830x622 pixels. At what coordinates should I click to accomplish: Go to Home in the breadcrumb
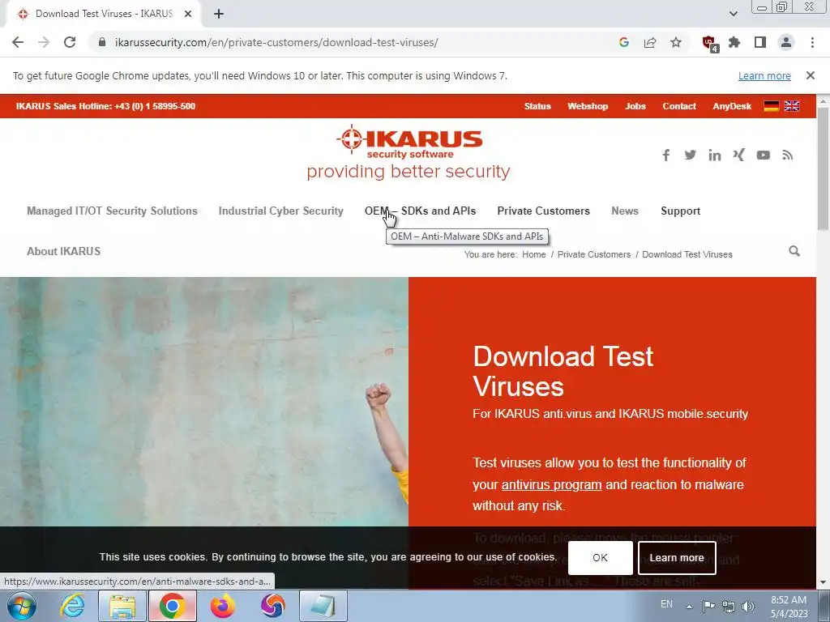533,254
